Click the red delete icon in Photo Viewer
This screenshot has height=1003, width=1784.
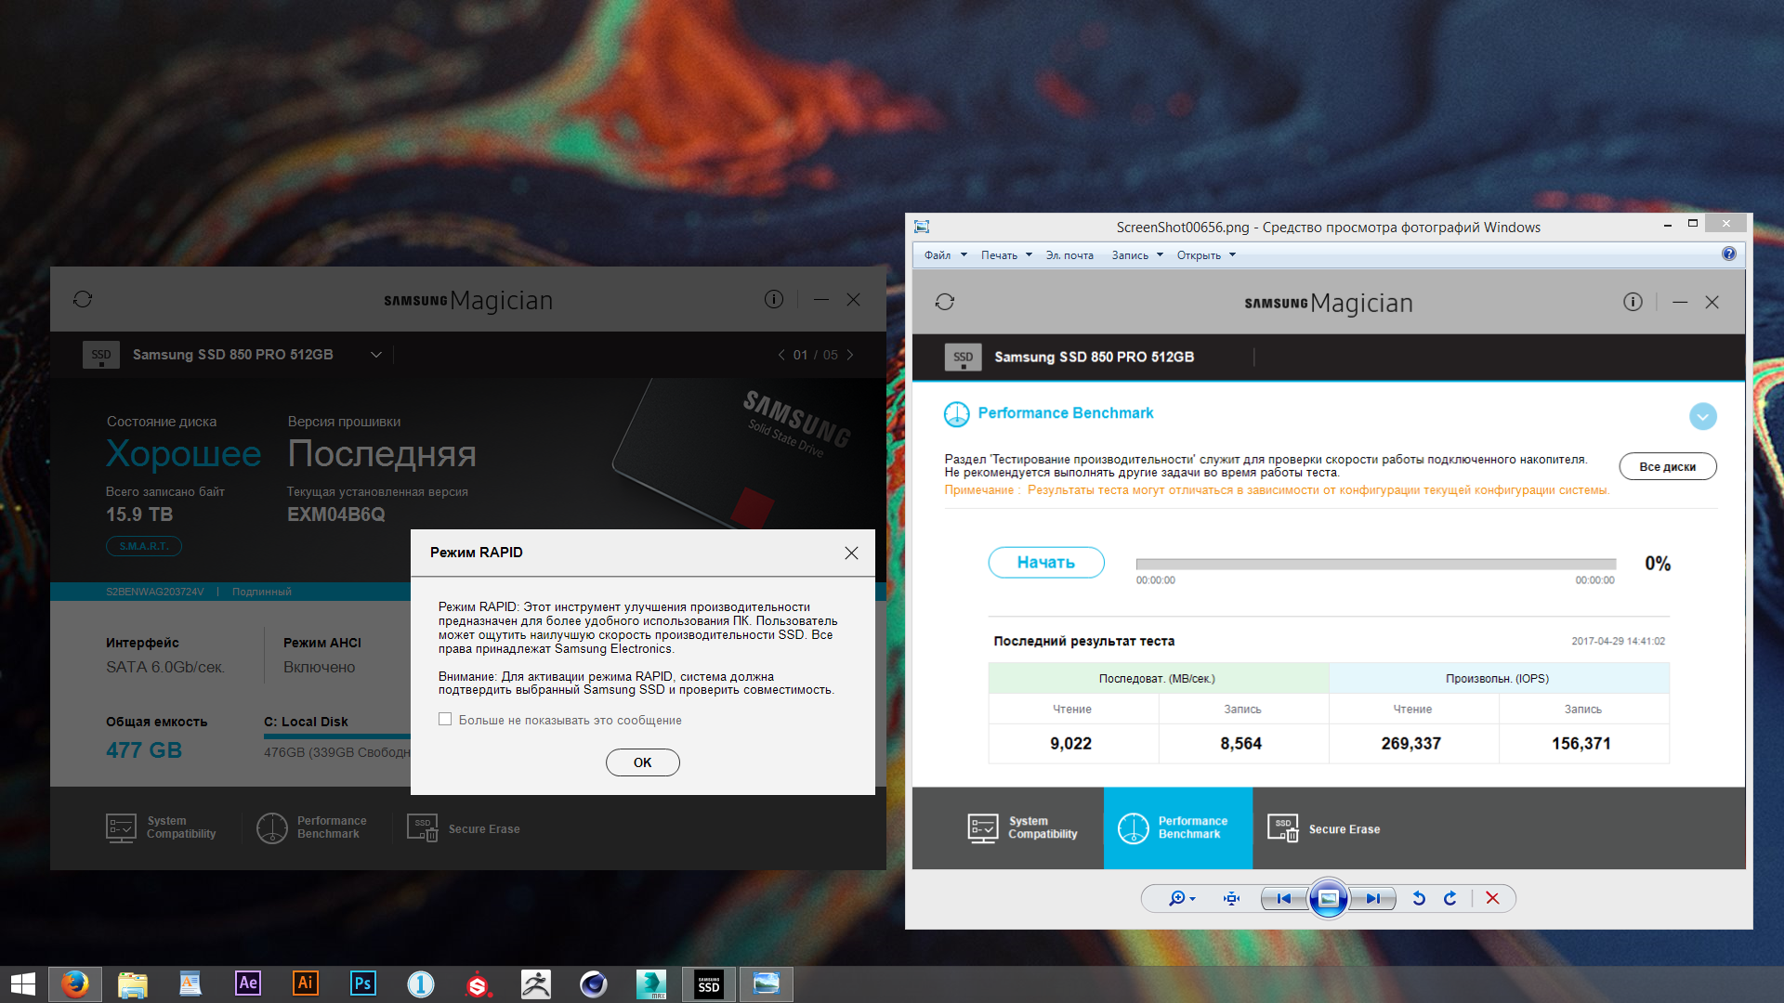coord(1492,898)
